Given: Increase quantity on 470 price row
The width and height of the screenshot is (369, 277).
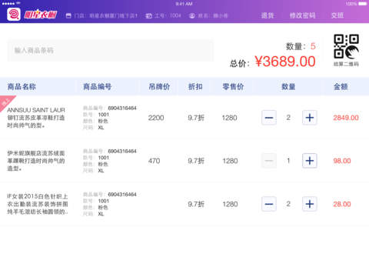Looking at the screenshot, I should [310, 161].
